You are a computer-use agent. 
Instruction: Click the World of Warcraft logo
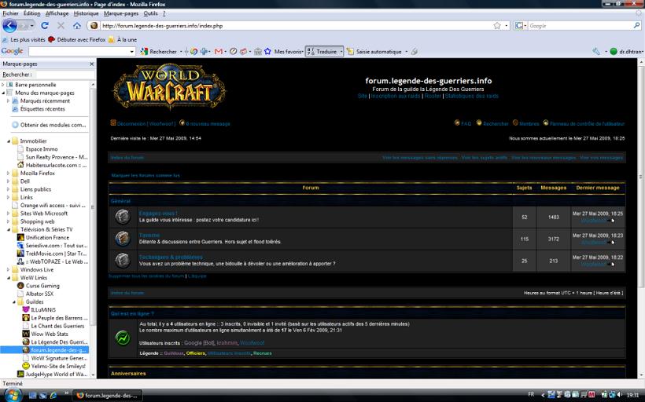tap(168, 86)
